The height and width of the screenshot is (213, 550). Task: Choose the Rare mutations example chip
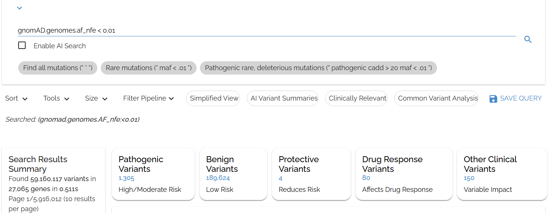pyautogui.click(x=148, y=68)
